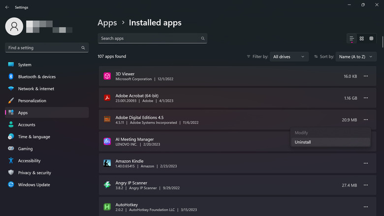
Task: Open the Filter by All drives dropdown
Action: (x=289, y=57)
